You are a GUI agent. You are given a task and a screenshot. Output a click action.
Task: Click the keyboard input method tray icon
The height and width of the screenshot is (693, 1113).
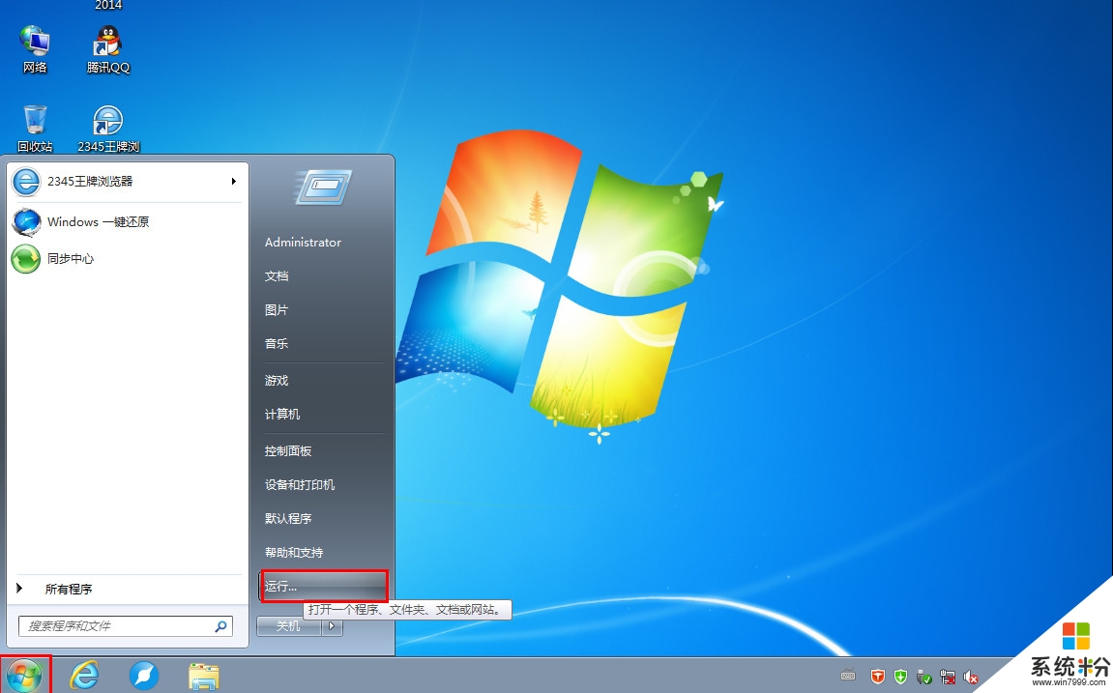point(848,676)
